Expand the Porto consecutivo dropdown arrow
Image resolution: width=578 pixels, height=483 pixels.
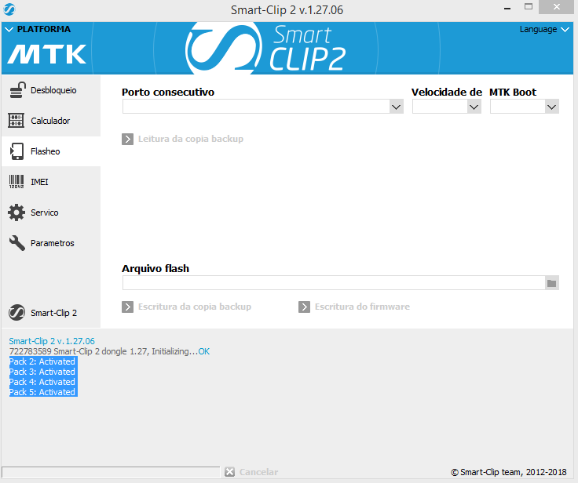(397, 107)
